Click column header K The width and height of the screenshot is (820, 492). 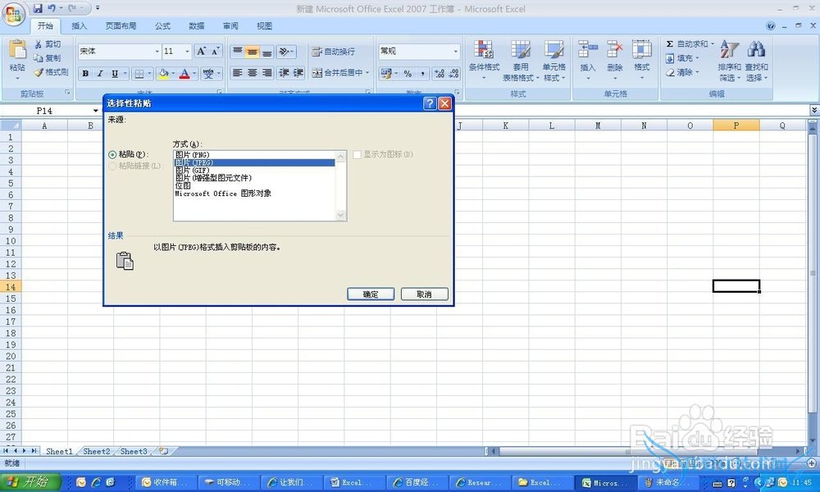pos(505,125)
